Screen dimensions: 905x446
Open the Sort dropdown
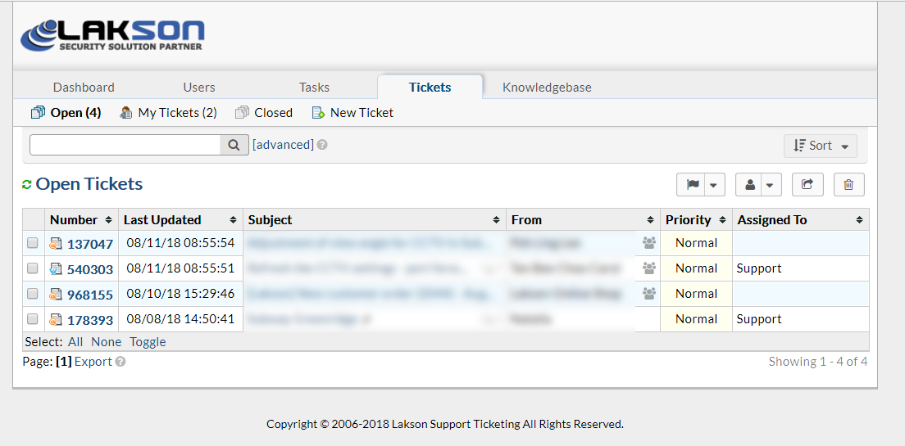coord(821,146)
